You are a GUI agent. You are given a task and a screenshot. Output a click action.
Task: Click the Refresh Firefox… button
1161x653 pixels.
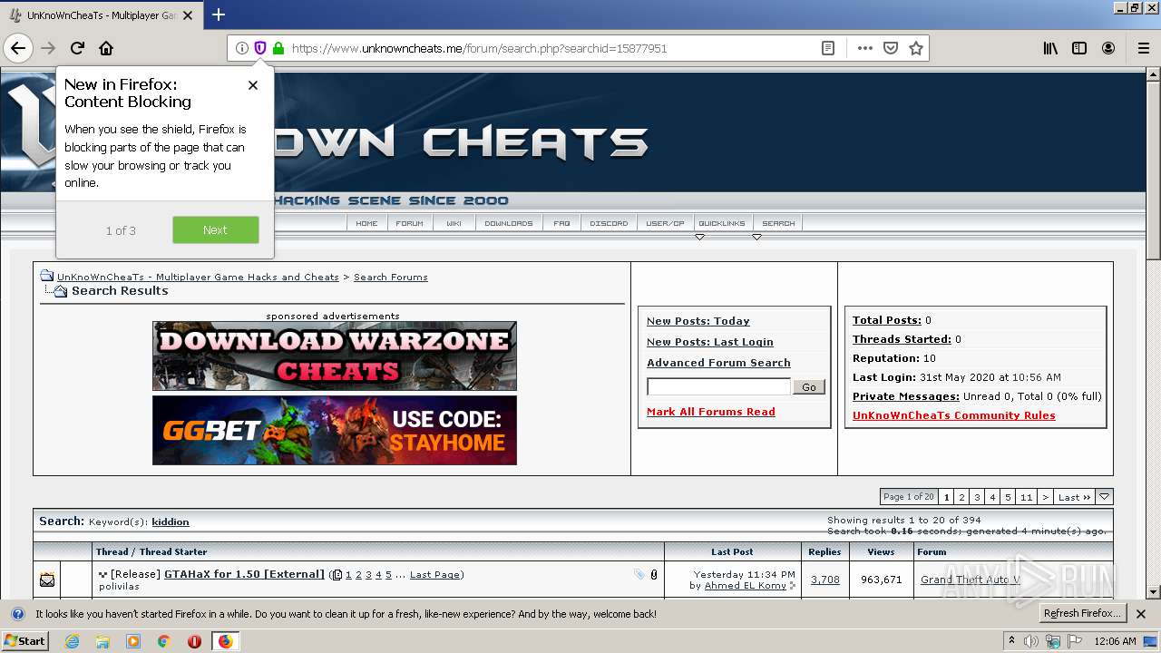click(x=1083, y=614)
